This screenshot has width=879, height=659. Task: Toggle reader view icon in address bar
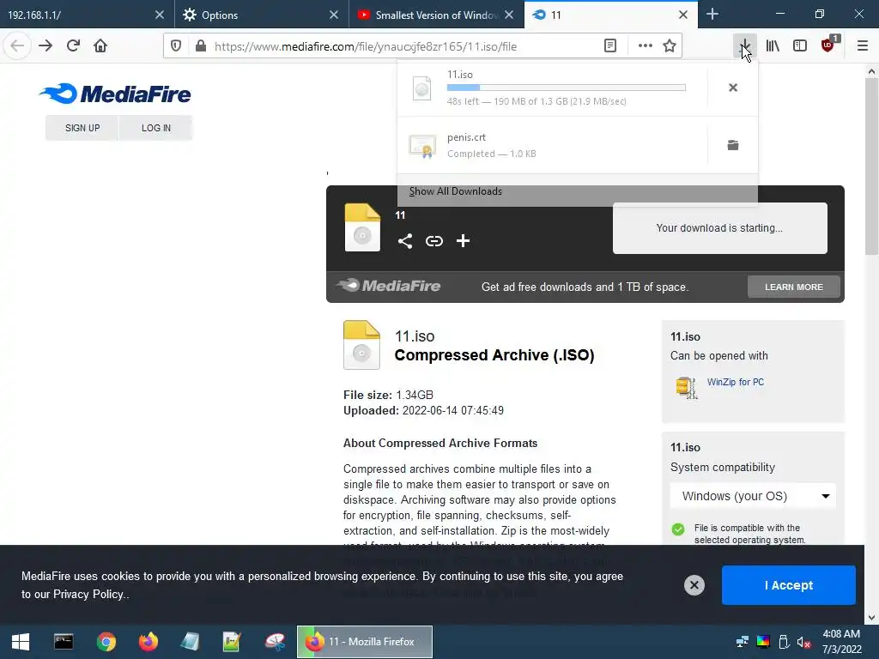coord(610,46)
